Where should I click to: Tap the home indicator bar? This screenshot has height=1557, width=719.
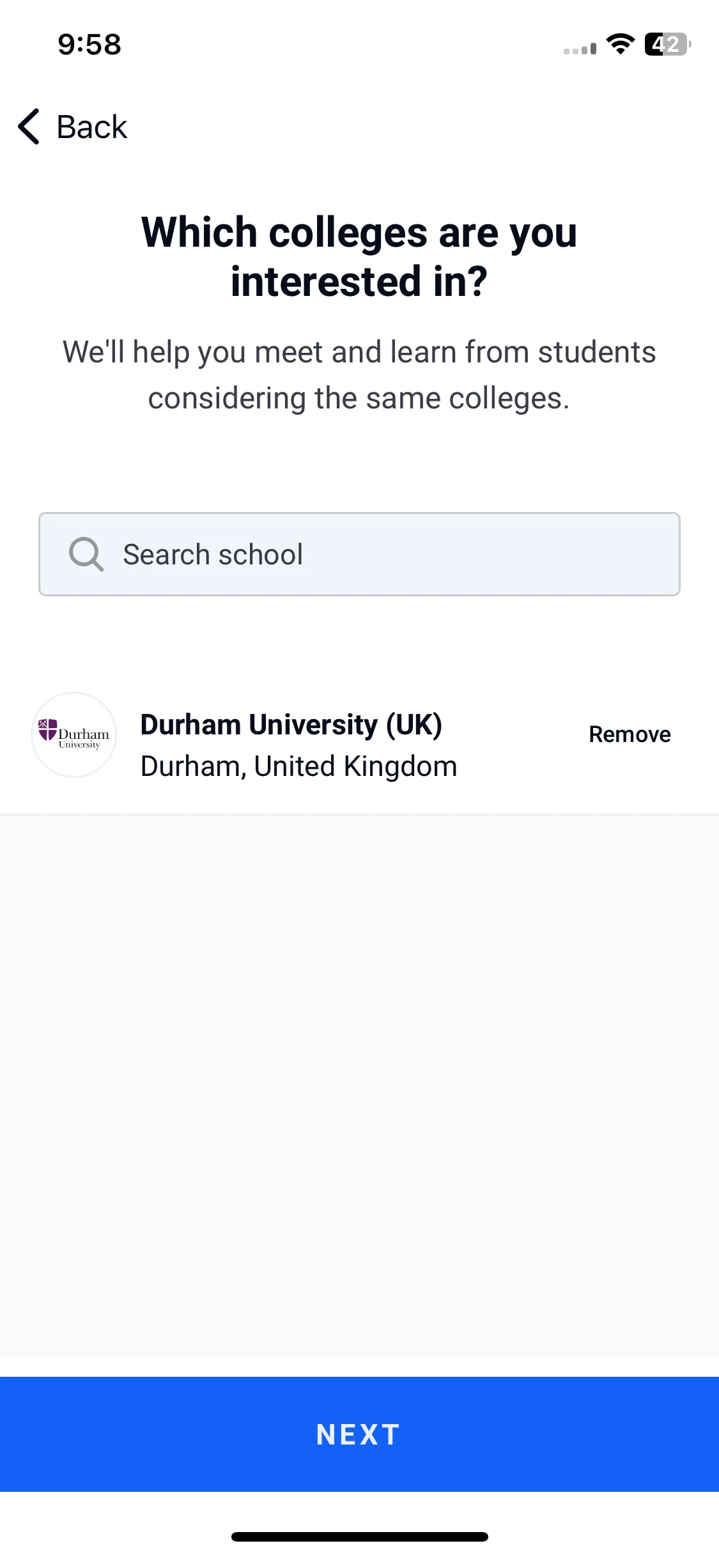[360, 1537]
